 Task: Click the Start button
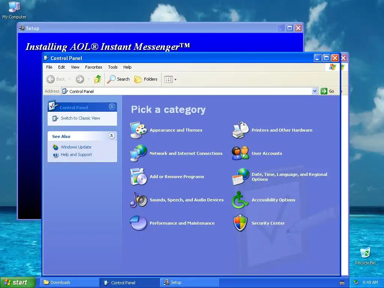click(18, 282)
